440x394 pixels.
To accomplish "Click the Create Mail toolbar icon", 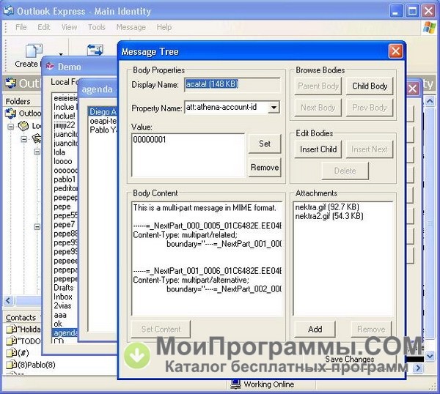I will (34, 51).
